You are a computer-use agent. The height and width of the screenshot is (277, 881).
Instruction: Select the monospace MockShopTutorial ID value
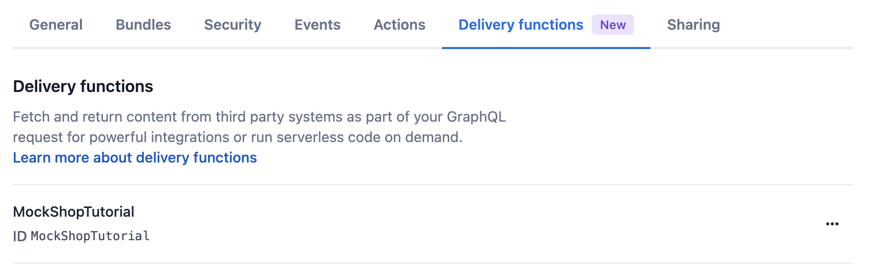coord(90,236)
